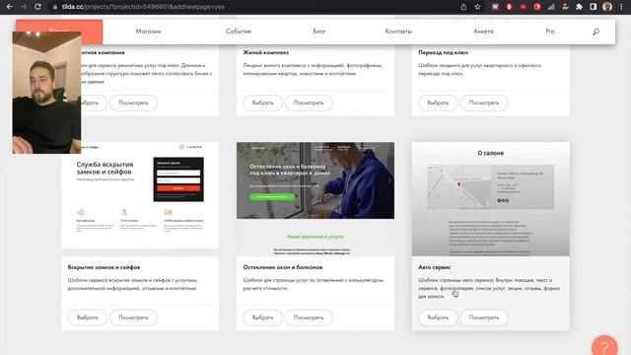The image size is (631, 355).
Task: Click Выбрать under Авто сервис
Action: [x=438, y=318]
